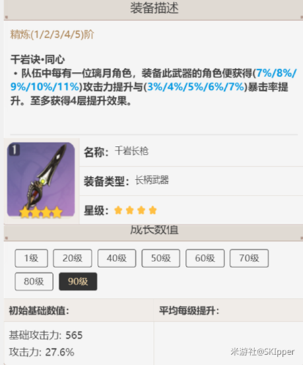Select the 20级 level button
Screen dimensions: 303x365
coord(72,258)
